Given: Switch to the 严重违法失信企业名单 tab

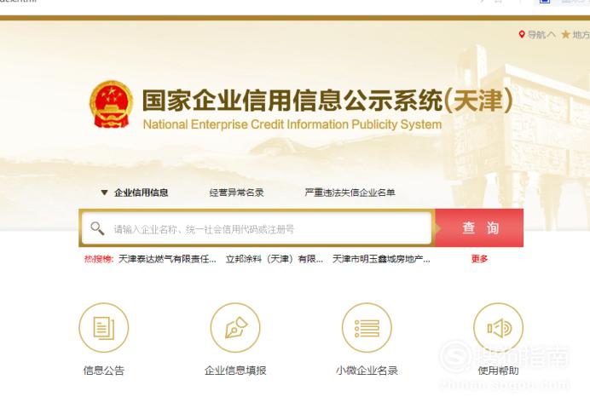Looking at the screenshot, I should coord(350,193).
